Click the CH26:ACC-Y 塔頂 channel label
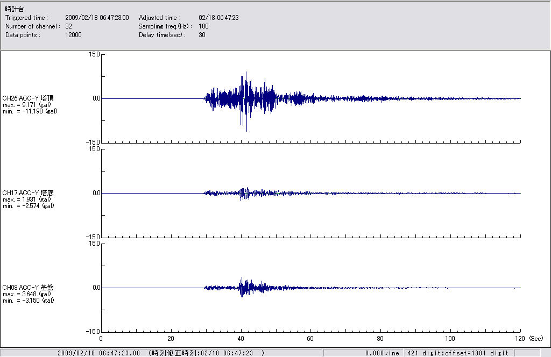Viewport: 551px width, 357px height. pyautogui.click(x=28, y=98)
